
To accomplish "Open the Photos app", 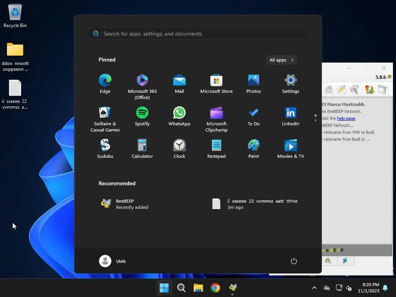I will [254, 84].
